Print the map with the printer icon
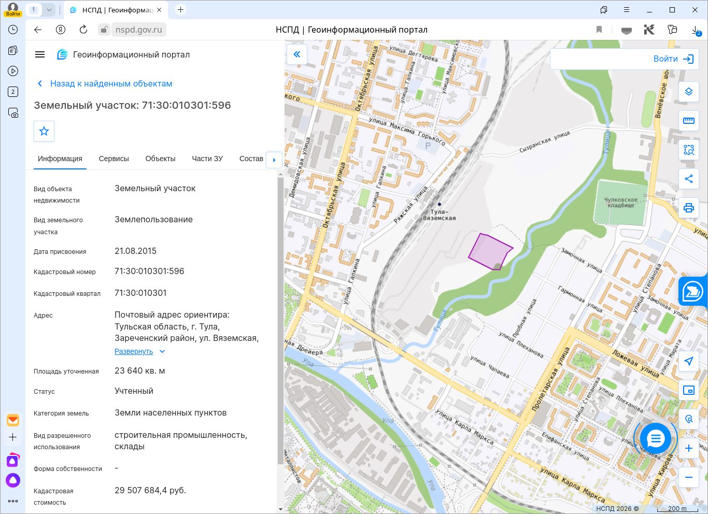The image size is (708, 514). tap(689, 208)
